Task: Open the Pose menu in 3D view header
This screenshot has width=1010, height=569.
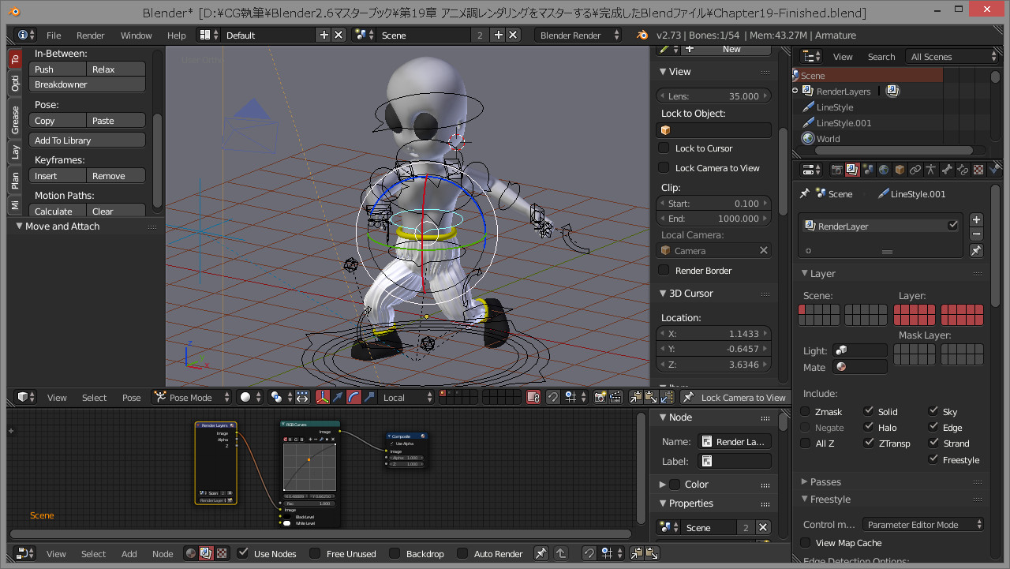Action: [132, 398]
